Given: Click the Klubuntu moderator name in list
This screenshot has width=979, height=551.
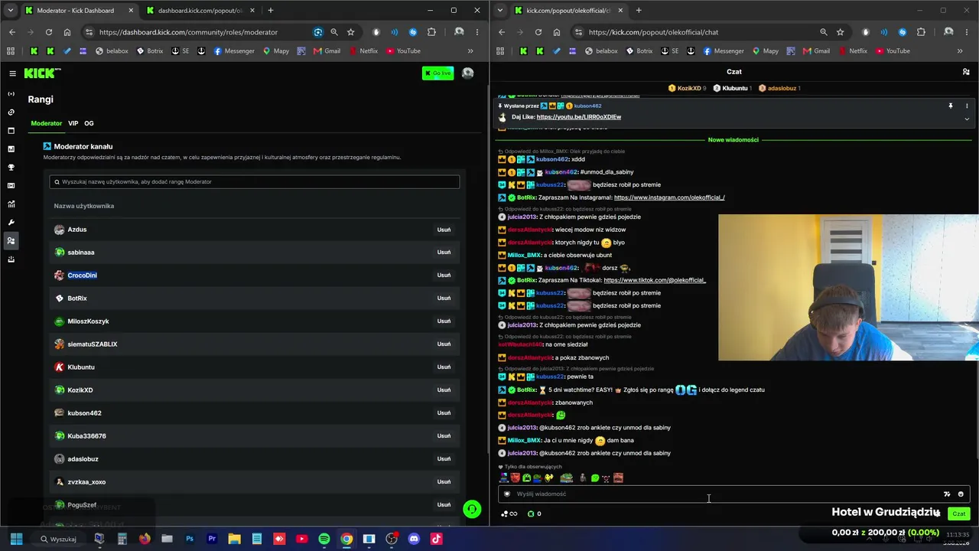Looking at the screenshot, I should click(81, 367).
